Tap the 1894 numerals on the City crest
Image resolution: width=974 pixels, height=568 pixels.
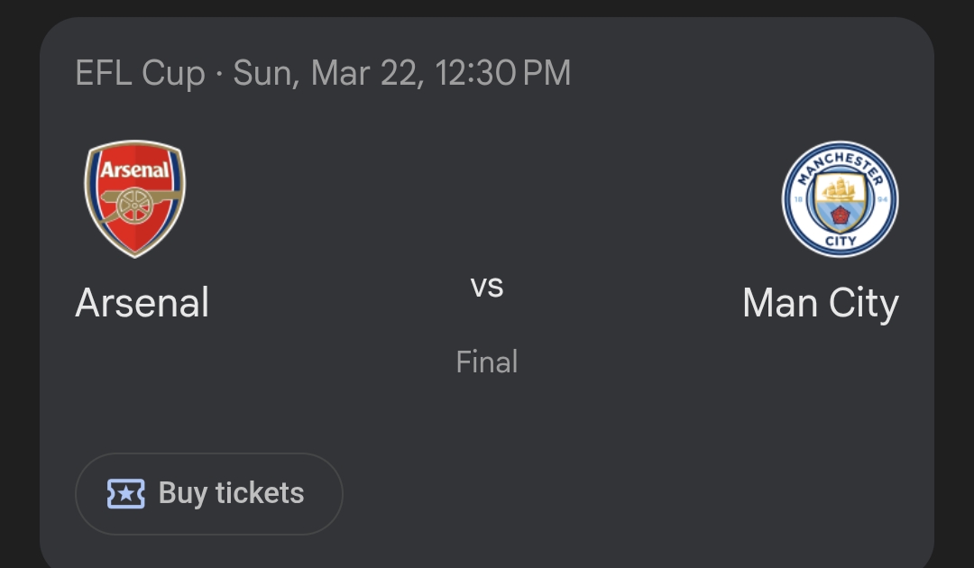tap(799, 199)
